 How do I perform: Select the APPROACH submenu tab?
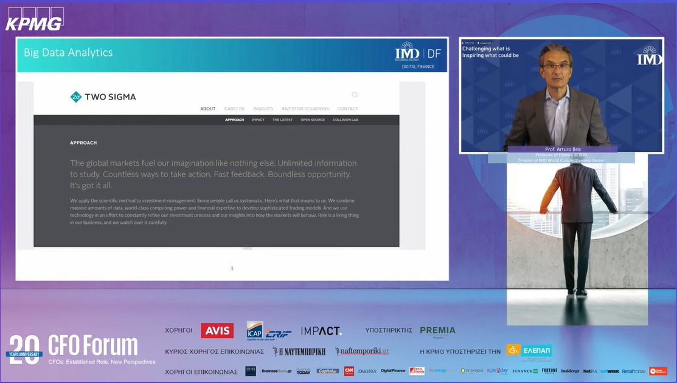tap(234, 120)
